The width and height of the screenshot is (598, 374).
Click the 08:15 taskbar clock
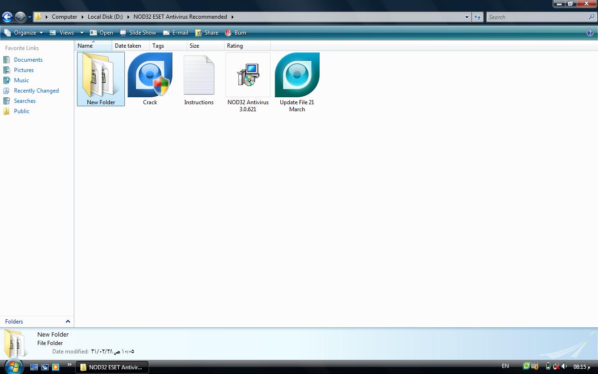click(581, 367)
